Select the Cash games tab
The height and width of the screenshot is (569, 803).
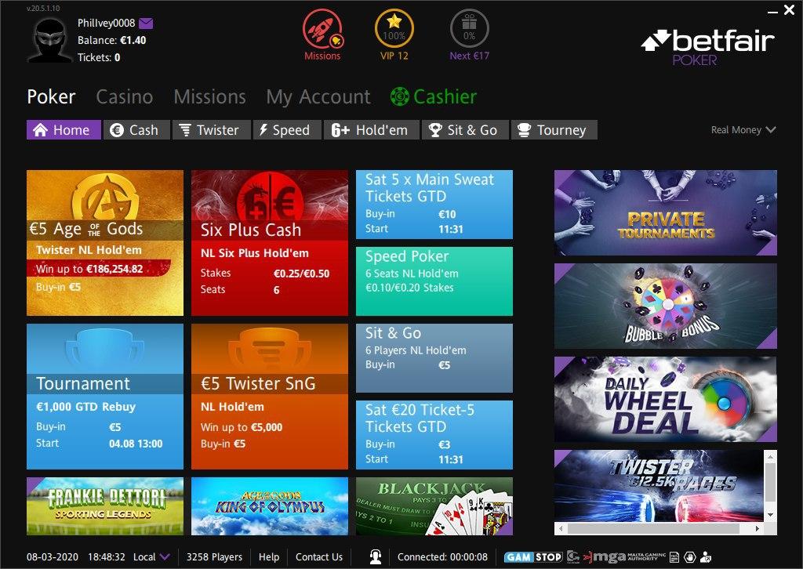(136, 130)
